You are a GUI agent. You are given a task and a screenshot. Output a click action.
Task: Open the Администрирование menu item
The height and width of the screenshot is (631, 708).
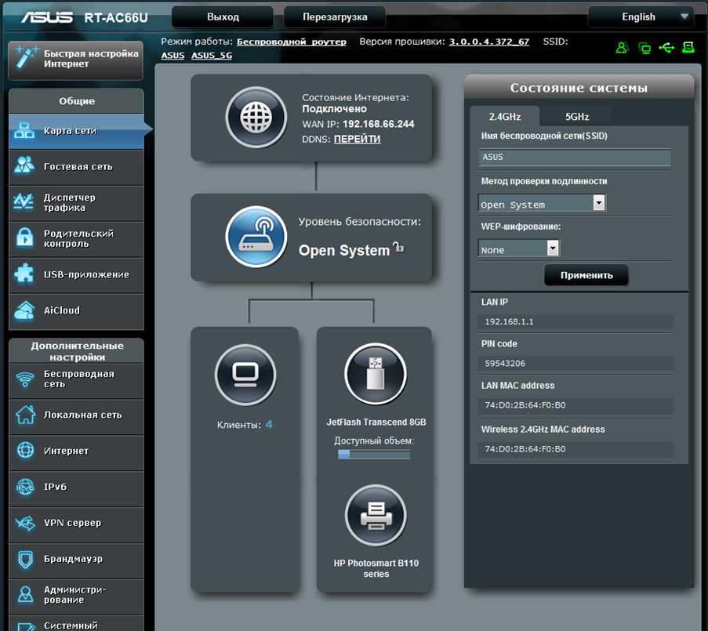(76, 595)
